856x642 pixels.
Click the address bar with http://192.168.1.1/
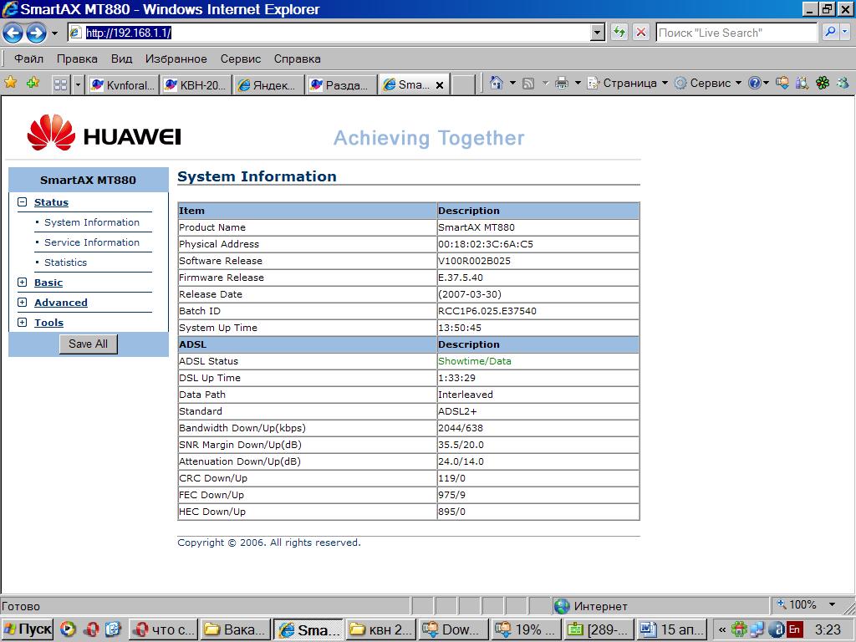click(x=329, y=33)
